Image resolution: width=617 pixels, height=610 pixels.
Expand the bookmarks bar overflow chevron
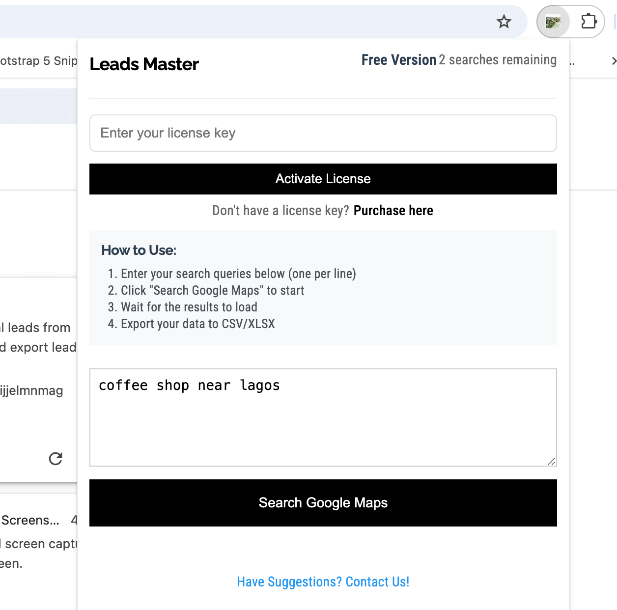pyautogui.click(x=613, y=61)
